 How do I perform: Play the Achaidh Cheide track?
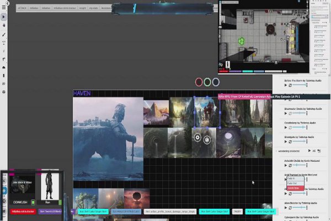286,165
